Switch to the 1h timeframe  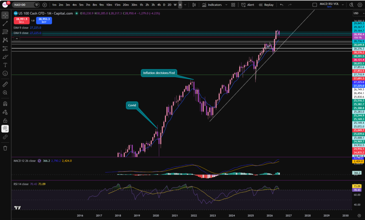[141, 5]
